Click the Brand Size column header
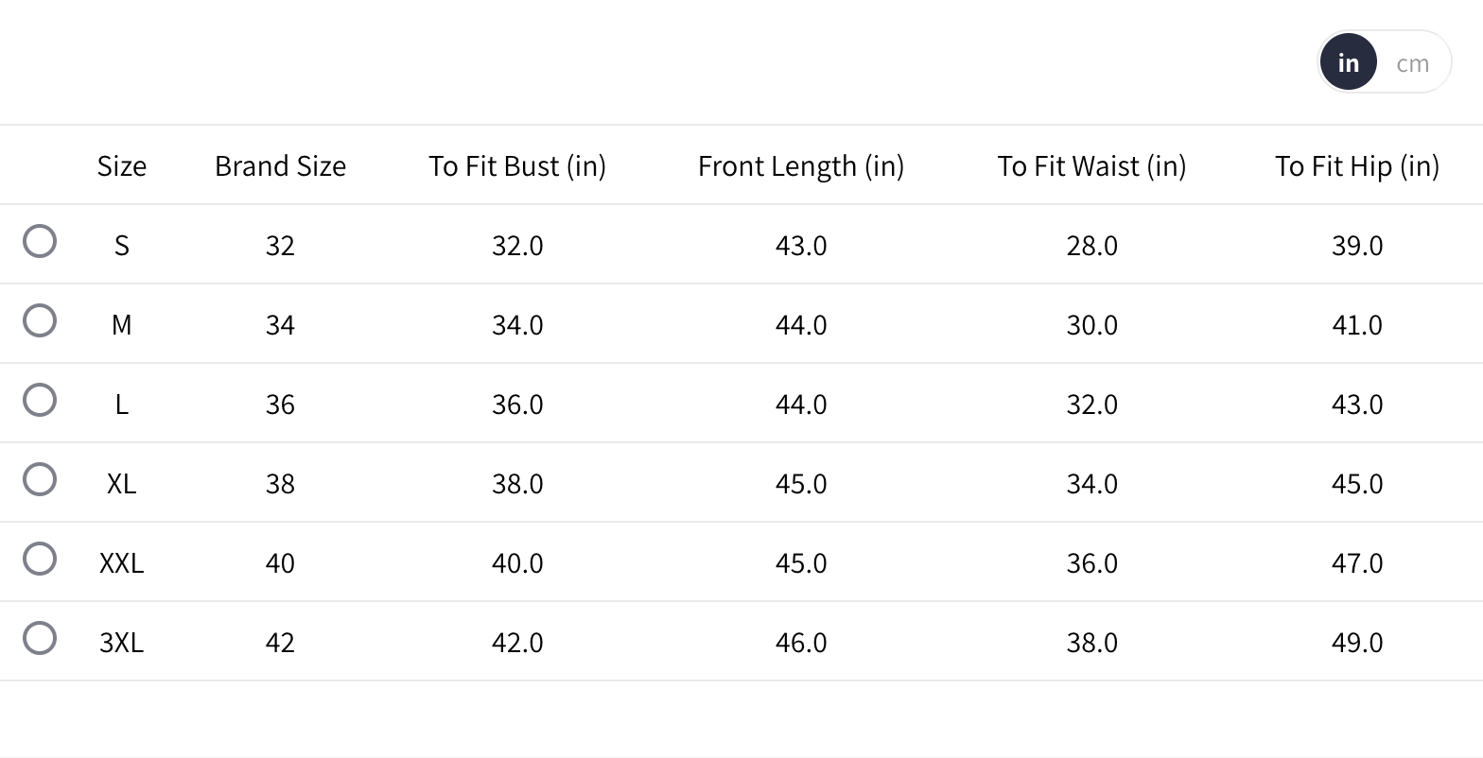 [280, 166]
